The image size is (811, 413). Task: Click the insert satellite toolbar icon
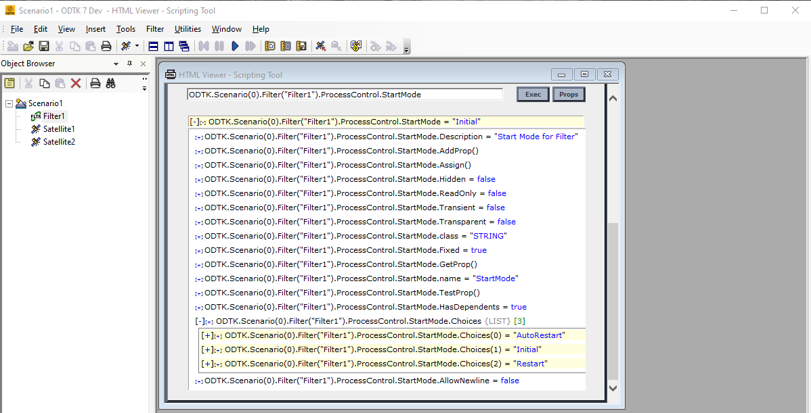click(126, 47)
